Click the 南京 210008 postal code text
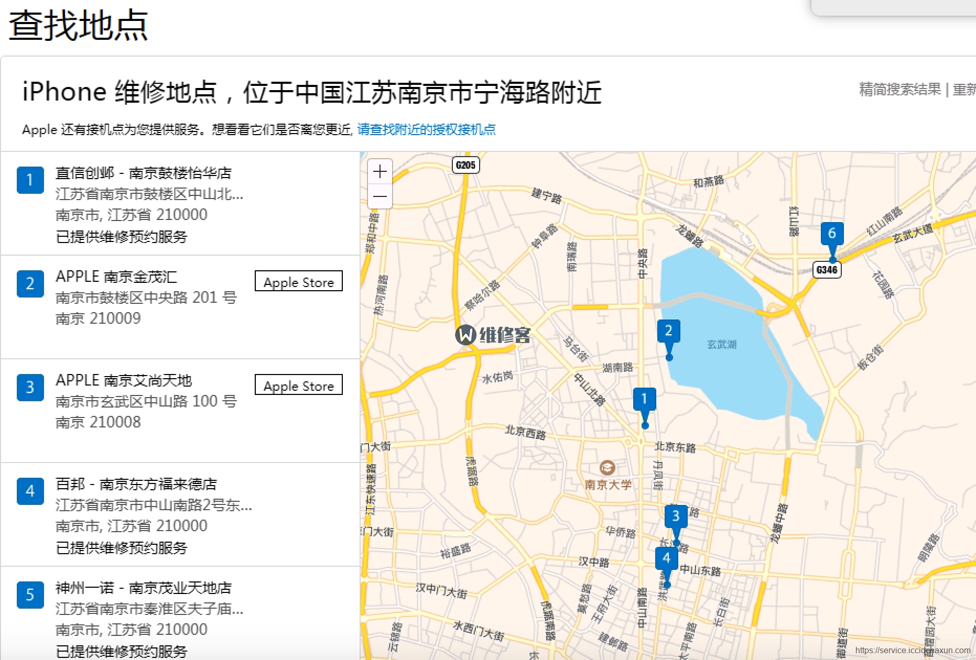Image resolution: width=976 pixels, height=660 pixels. point(98,422)
